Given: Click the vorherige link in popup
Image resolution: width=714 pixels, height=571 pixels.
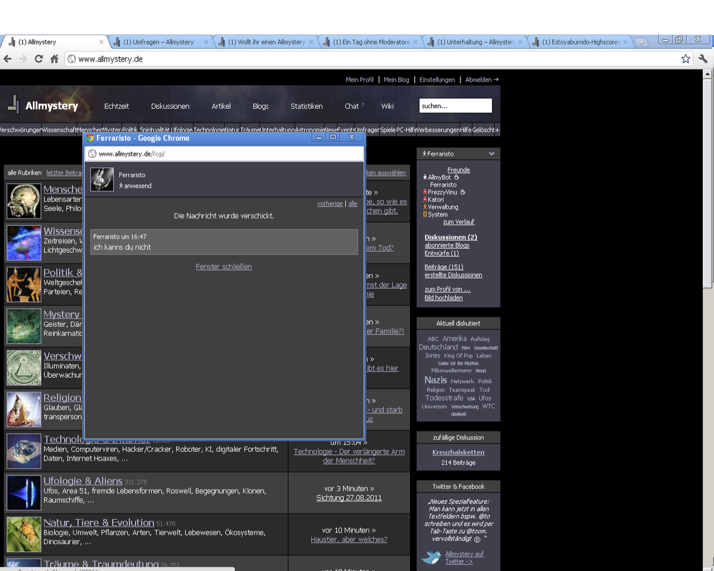Looking at the screenshot, I should [x=330, y=203].
